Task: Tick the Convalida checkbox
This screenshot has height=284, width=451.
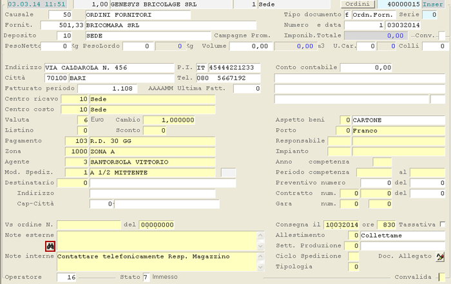Action: (441, 277)
